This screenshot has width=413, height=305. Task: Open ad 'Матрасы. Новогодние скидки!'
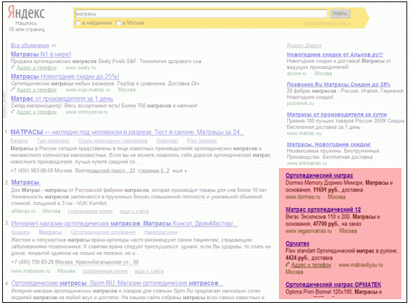[329, 144]
